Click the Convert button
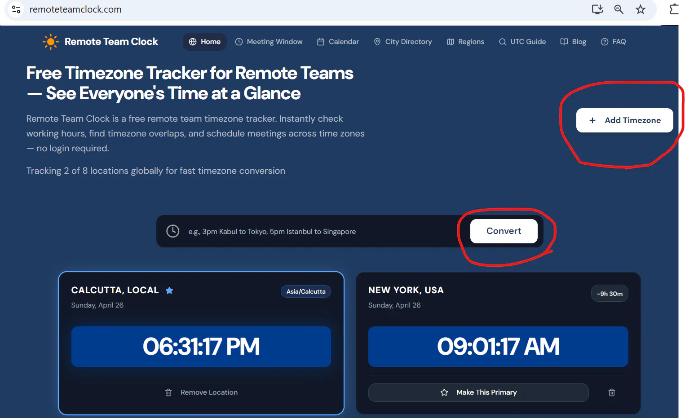Screen dimensions: 685x418 504,231
